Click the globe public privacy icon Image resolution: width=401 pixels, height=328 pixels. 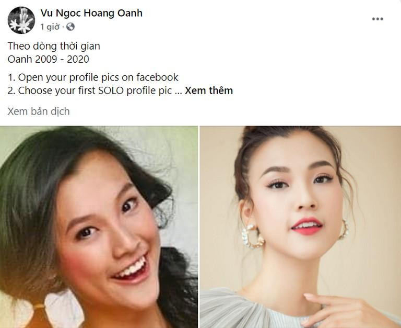70,27
